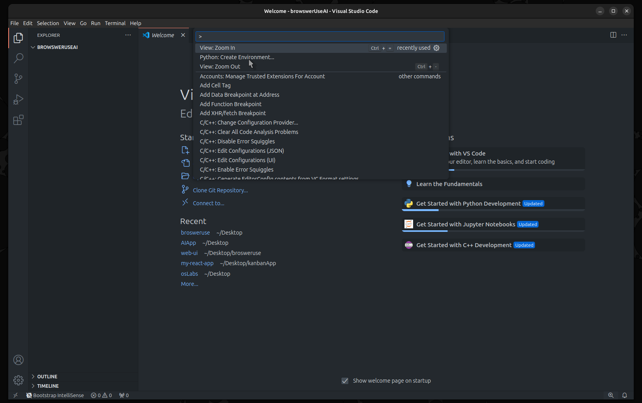Open notifications bell in status bar
The width and height of the screenshot is (642, 403).
(625, 395)
